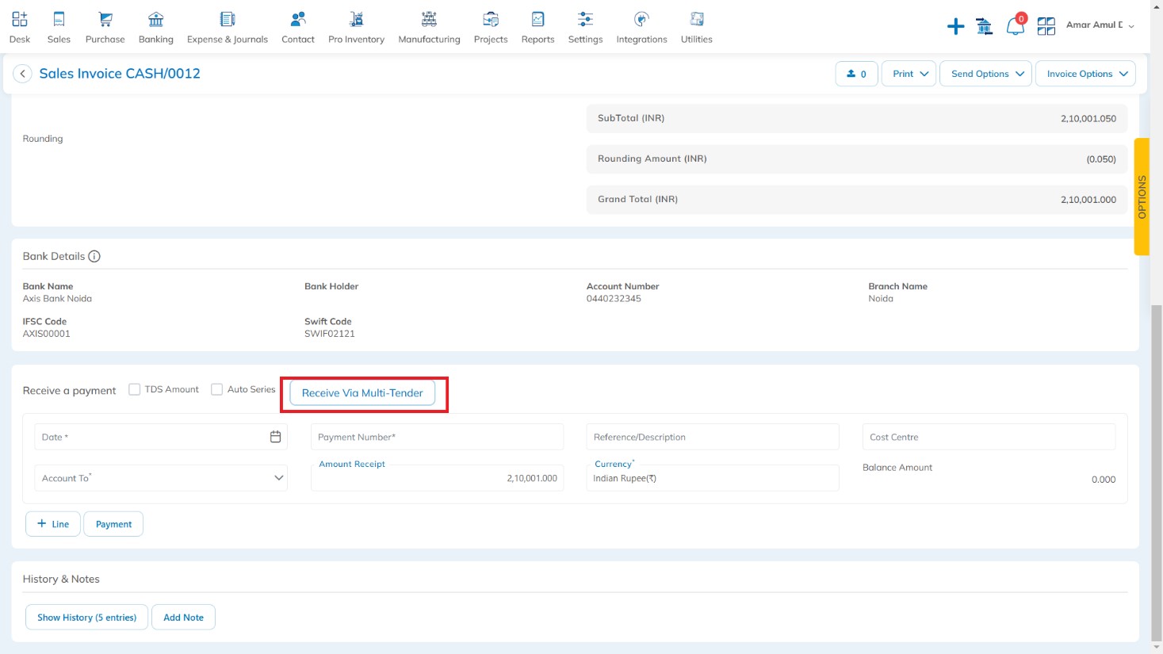Viewport: 1163px width, 654px height.
Task: Open the Amar Amul user menu
Action: 1100,25
